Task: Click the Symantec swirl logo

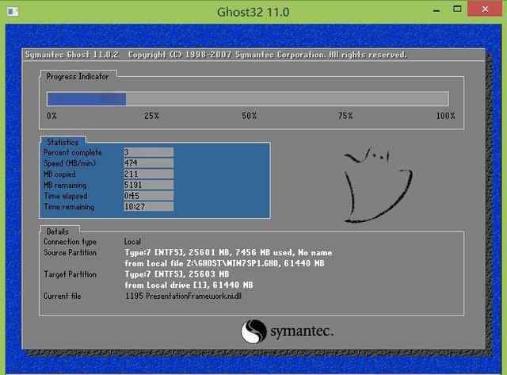Action: coord(253,331)
